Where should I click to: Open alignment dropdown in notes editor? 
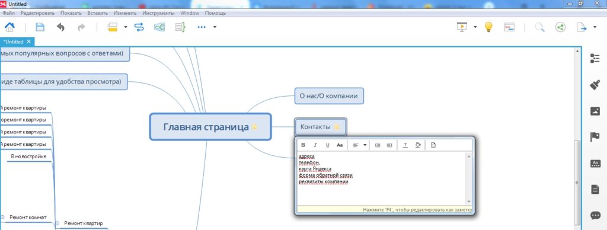coord(365,145)
